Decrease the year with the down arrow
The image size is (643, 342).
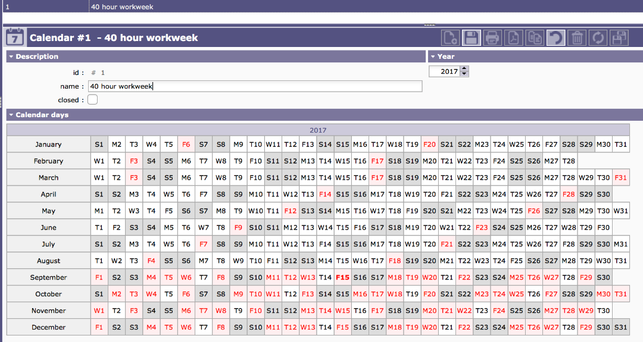point(464,74)
